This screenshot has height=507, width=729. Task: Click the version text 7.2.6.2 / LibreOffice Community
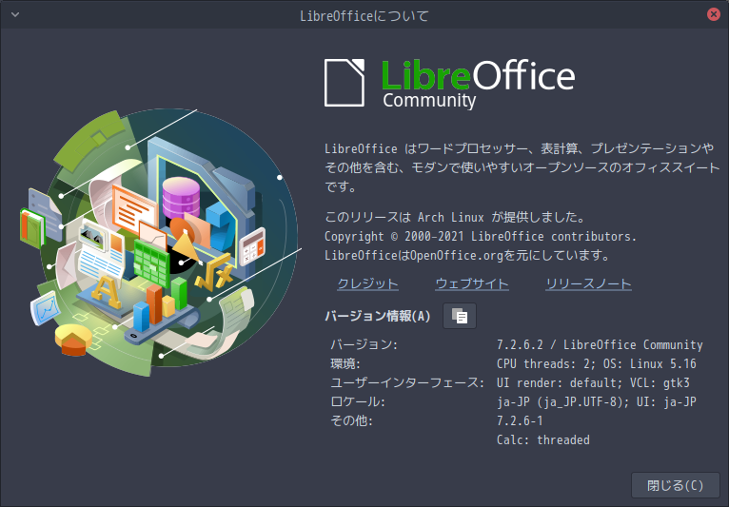(x=600, y=344)
